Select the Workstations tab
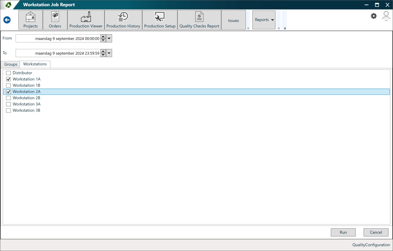 point(35,64)
